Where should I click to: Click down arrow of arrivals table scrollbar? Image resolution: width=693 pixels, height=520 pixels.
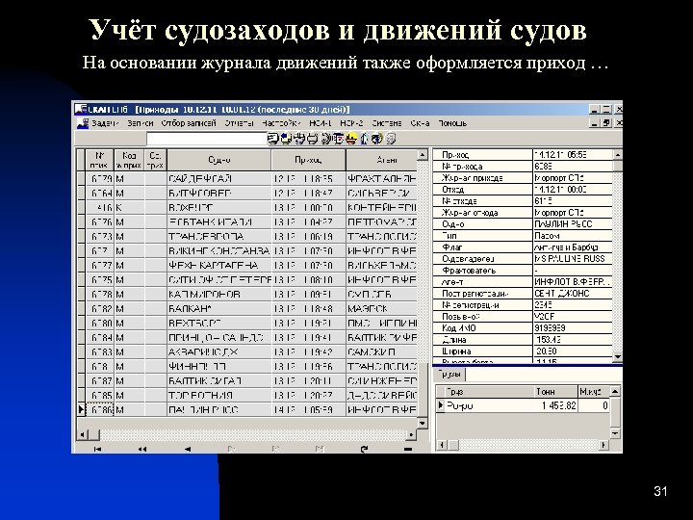[x=423, y=424]
